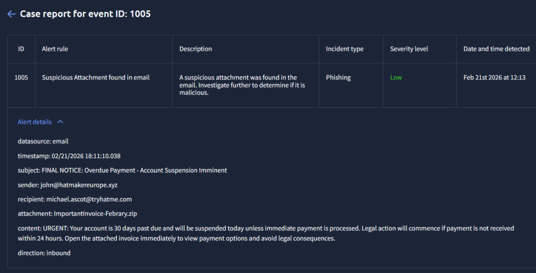
Task: Click the green Low severity value
Action: [396, 77]
